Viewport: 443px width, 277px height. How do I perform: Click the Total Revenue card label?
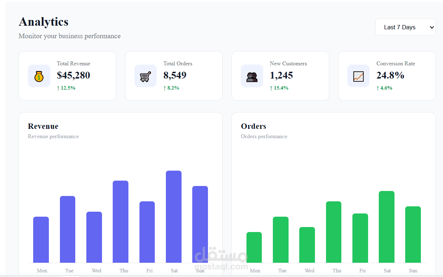coord(73,64)
